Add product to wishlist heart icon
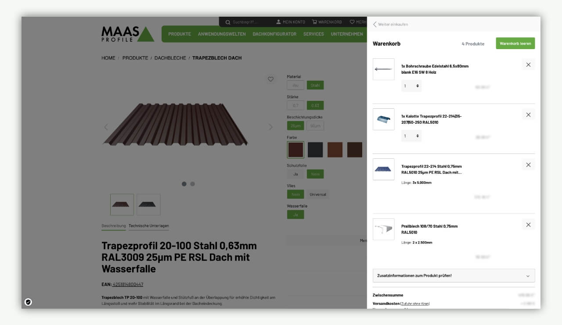The width and height of the screenshot is (562, 325). (x=270, y=79)
